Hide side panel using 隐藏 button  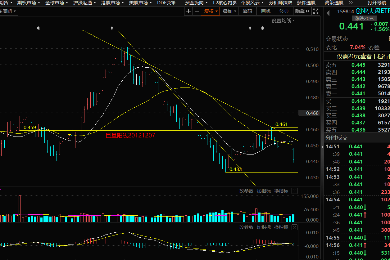302,11
